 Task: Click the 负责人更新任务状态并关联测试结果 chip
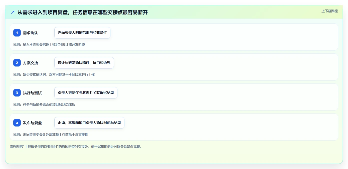pos(86,93)
